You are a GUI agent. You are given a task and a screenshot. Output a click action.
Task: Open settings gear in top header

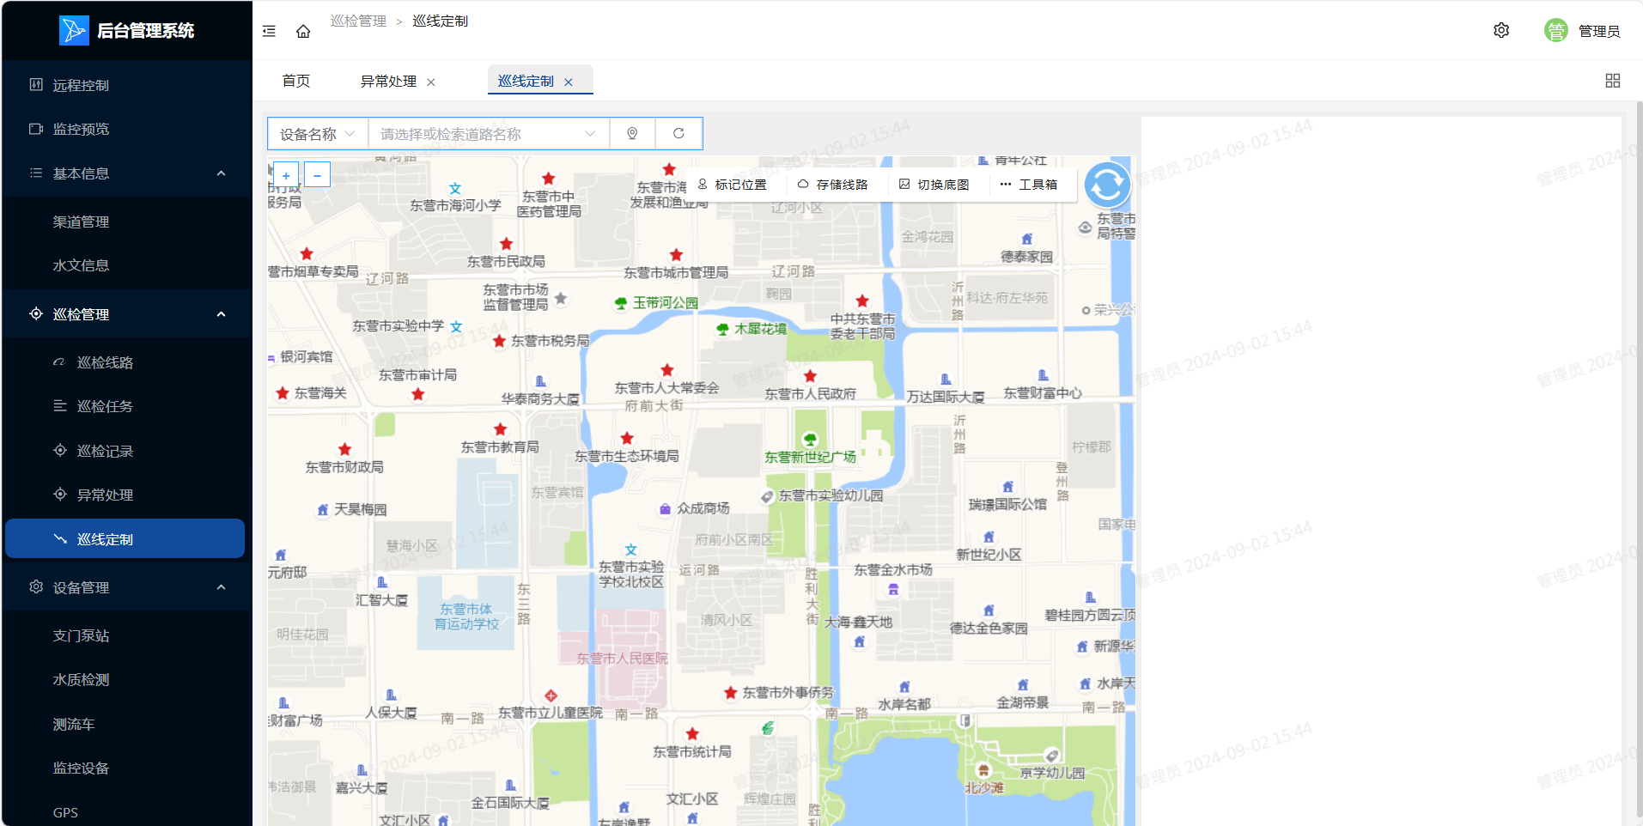point(1501,30)
